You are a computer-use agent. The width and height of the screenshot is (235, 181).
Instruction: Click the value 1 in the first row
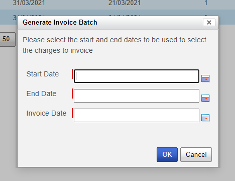point(206,3)
